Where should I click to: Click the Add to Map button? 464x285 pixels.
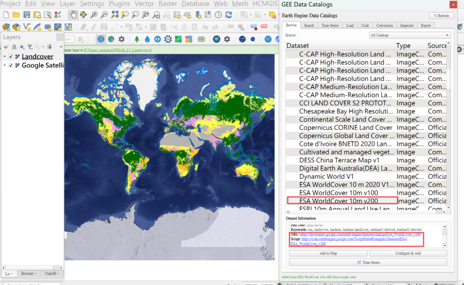tap(328, 253)
